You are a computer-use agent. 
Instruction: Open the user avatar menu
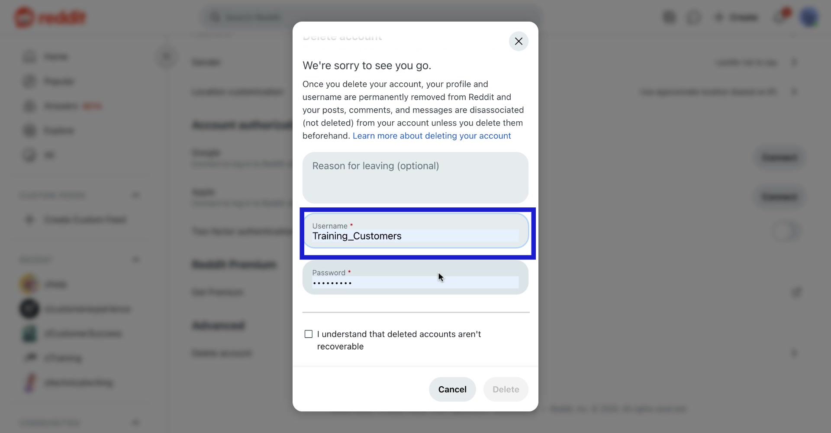pyautogui.click(x=808, y=17)
